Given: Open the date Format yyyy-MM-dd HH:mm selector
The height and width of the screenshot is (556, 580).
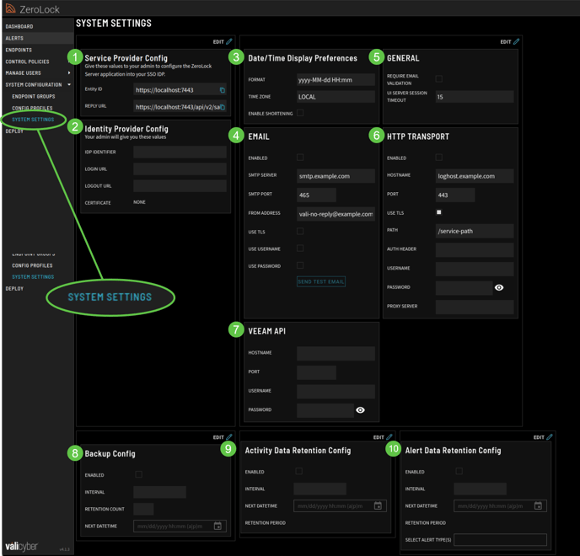Looking at the screenshot, I should pyautogui.click(x=336, y=80).
